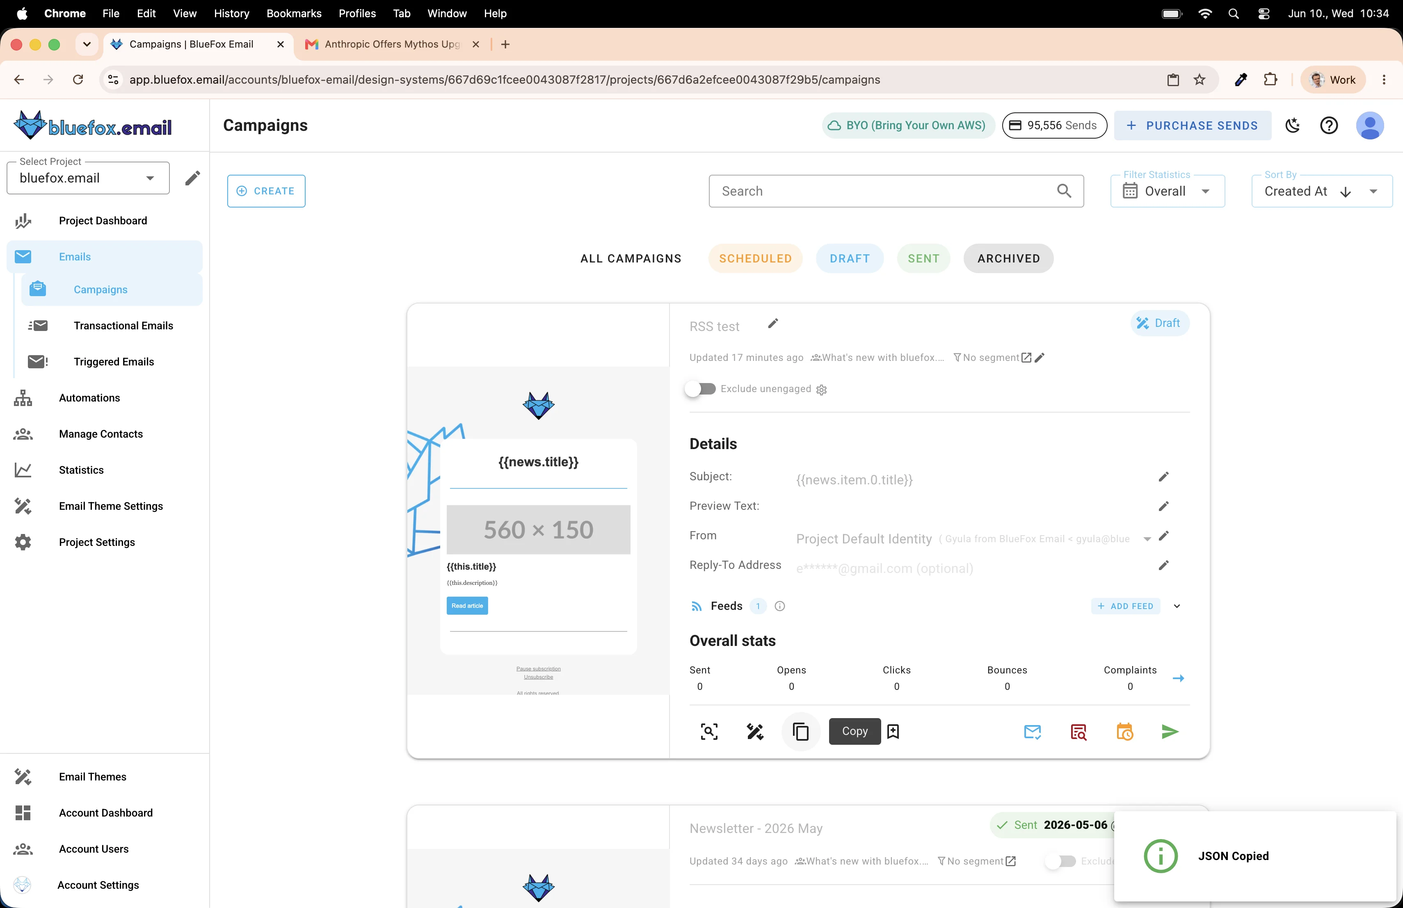Click ADD FEED button

click(1125, 606)
